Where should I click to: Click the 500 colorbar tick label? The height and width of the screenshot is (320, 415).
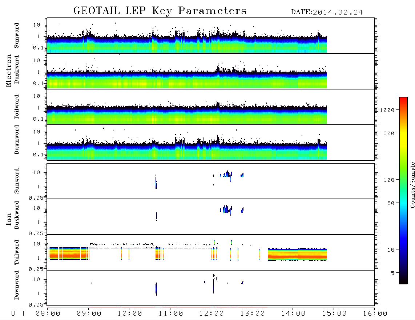click(389, 133)
